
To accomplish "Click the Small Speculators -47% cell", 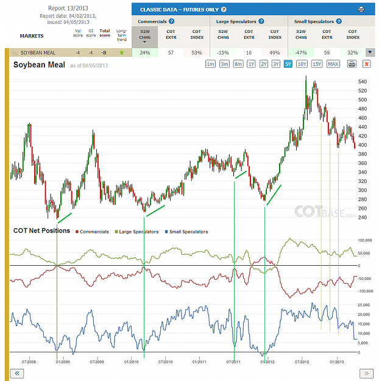I will point(301,52).
